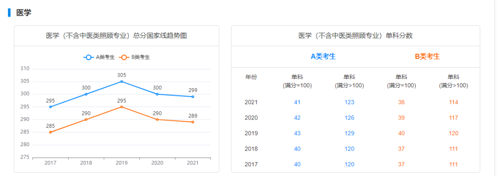Click the 2018 label on the chart axis
Viewport: 497px width, 176px height.
[x=86, y=163]
